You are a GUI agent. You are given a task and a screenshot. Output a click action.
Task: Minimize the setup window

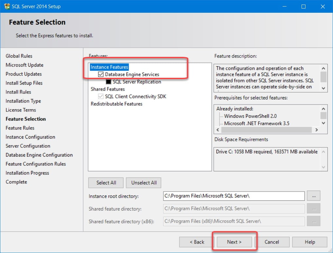pyautogui.click(x=284, y=6)
